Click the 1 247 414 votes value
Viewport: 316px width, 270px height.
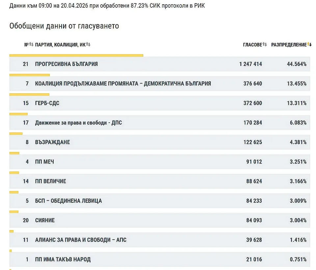click(250, 64)
